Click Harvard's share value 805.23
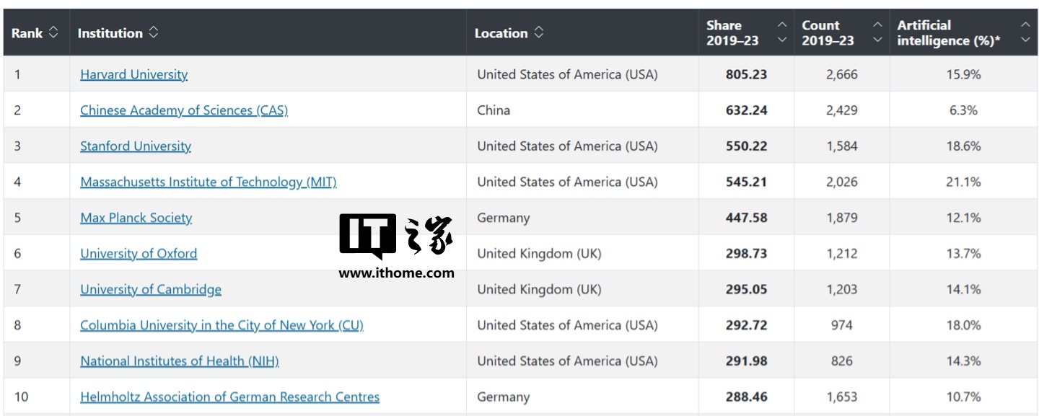 (746, 74)
